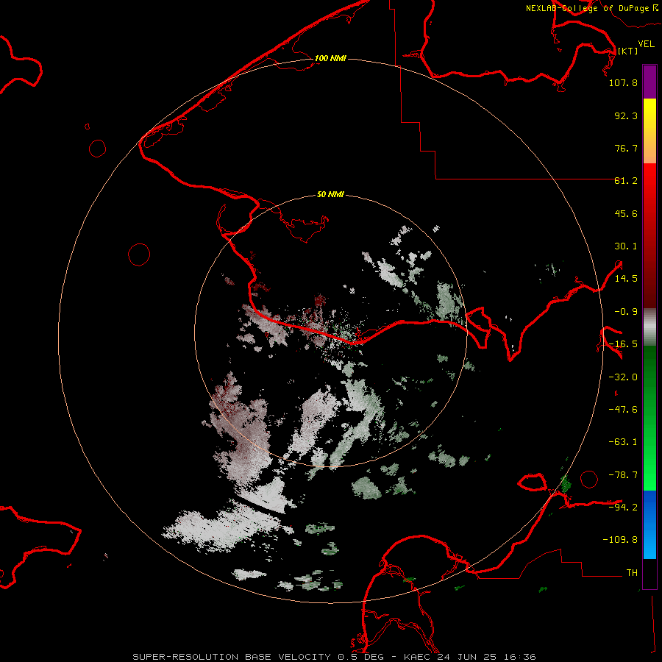Select the -47.6 scale value
Viewport: 662px width, 662px height.
pyautogui.click(x=623, y=410)
